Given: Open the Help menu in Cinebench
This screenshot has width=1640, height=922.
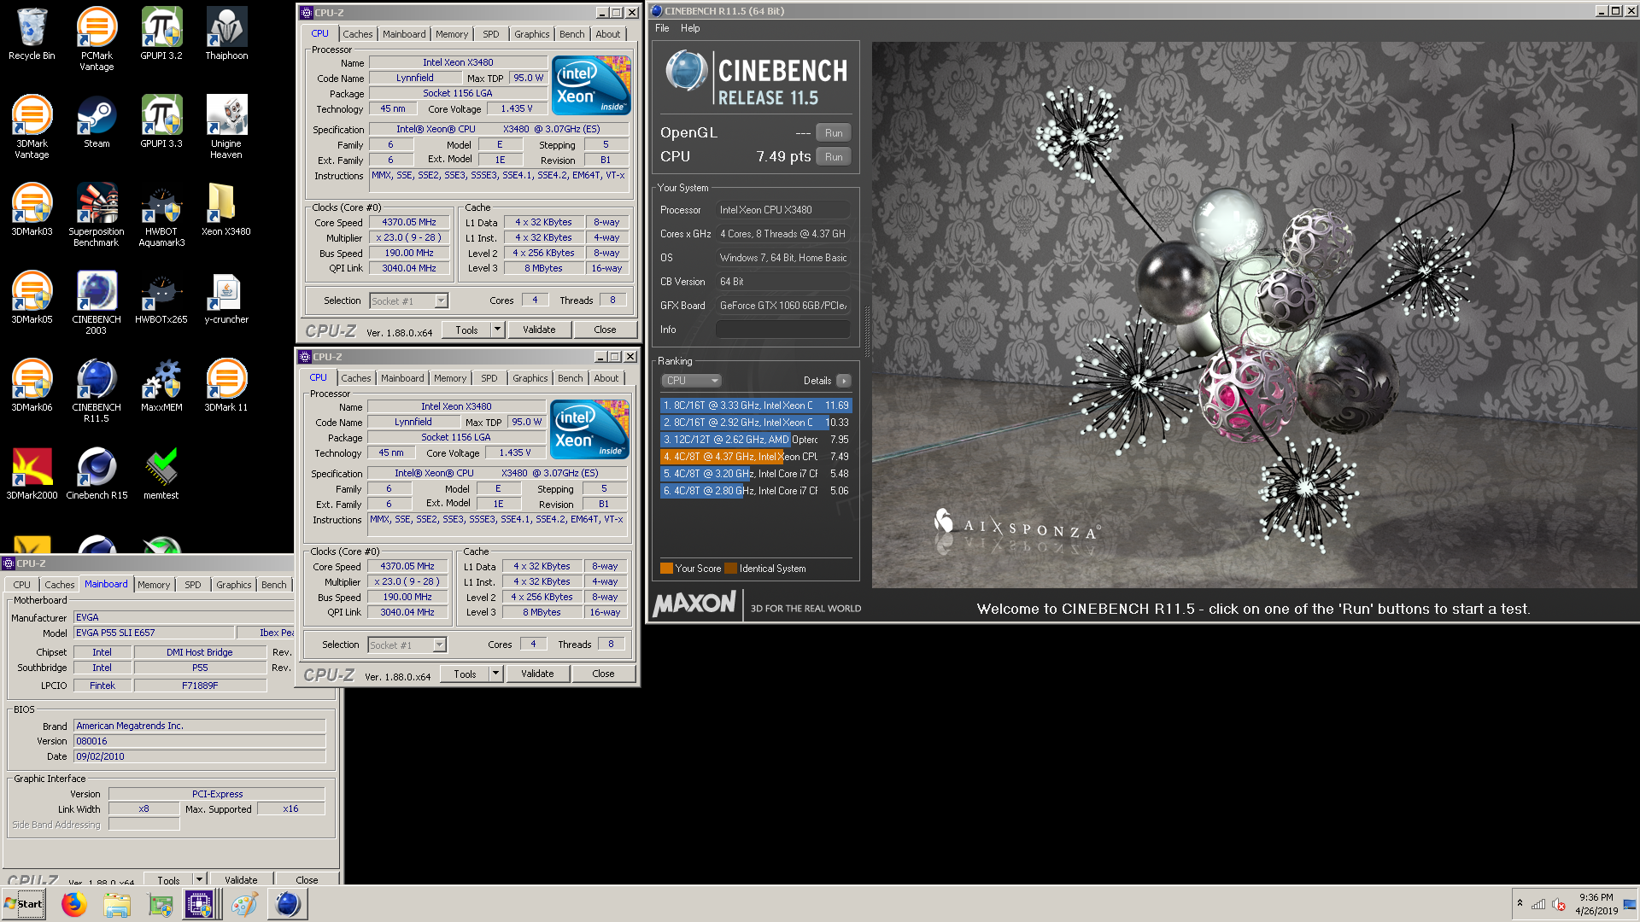Looking at the screenshot, I should [690, 28].
